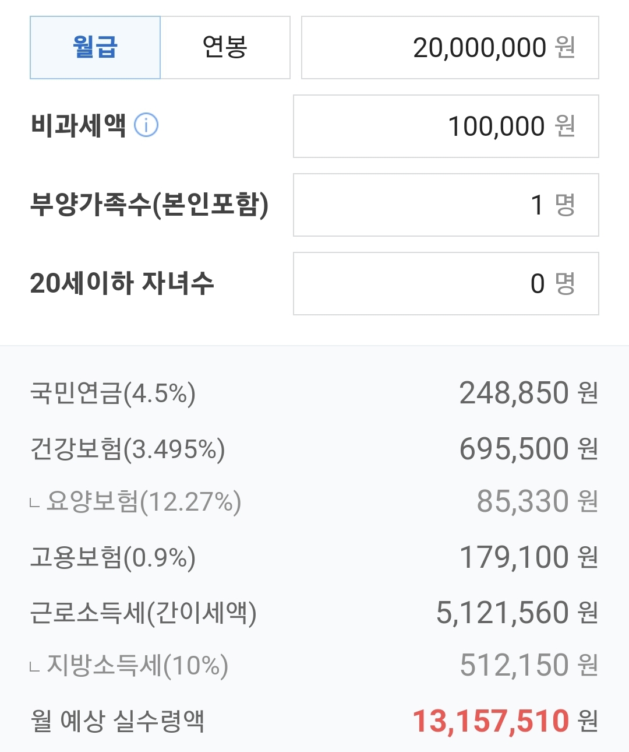Click the 20,000,000 원 salary input field
629x752 pixels.
(450, 48)
